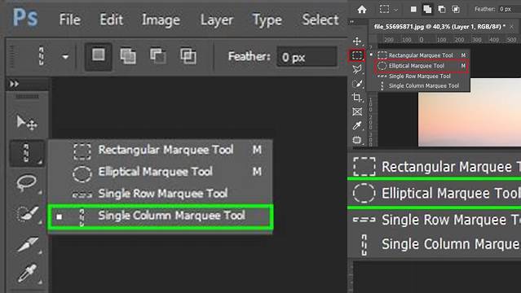Click Add to selection beside the large Feather label

pyautogui.click(x=128, y=55)
